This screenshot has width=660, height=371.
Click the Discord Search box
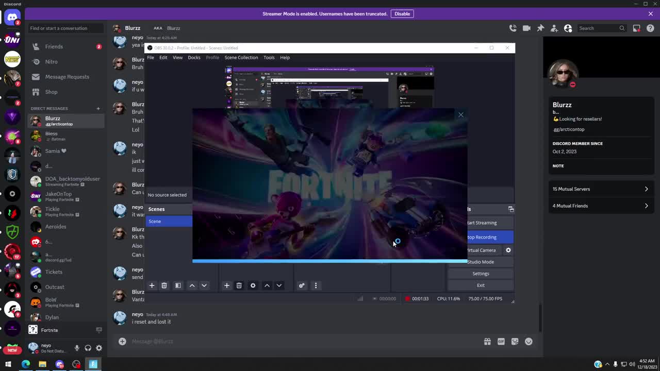pyautogui.click(x=602, y=28)
